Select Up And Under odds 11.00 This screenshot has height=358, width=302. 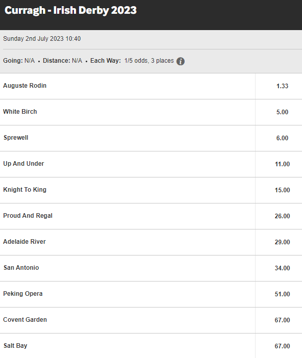[279, 164]
